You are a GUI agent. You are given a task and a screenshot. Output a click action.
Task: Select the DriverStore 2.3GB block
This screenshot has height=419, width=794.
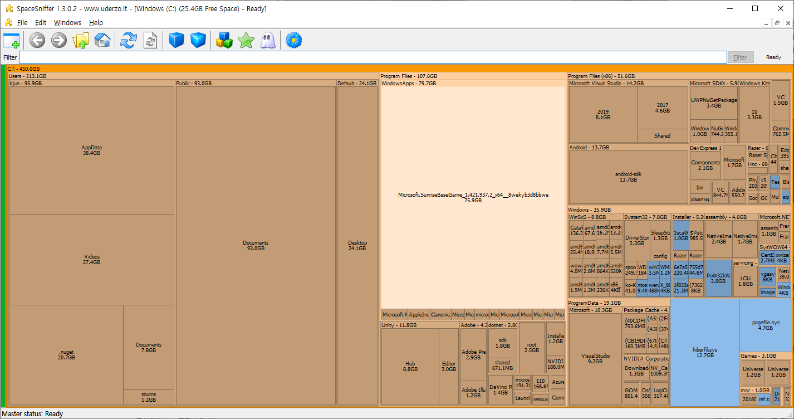coord(637,240)
